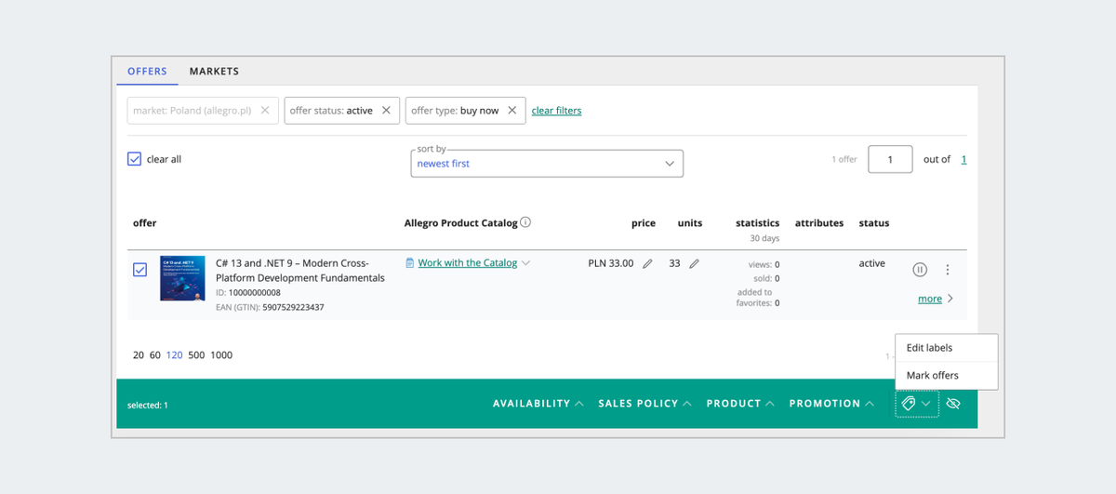The image size is (1116, 494).
Task: Switch to the MARKETS tab
Action: click(214, 72)
